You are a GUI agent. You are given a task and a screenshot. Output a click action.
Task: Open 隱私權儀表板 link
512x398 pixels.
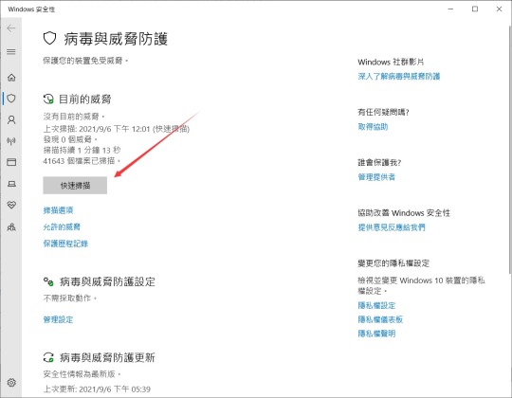tap(380, 319)
